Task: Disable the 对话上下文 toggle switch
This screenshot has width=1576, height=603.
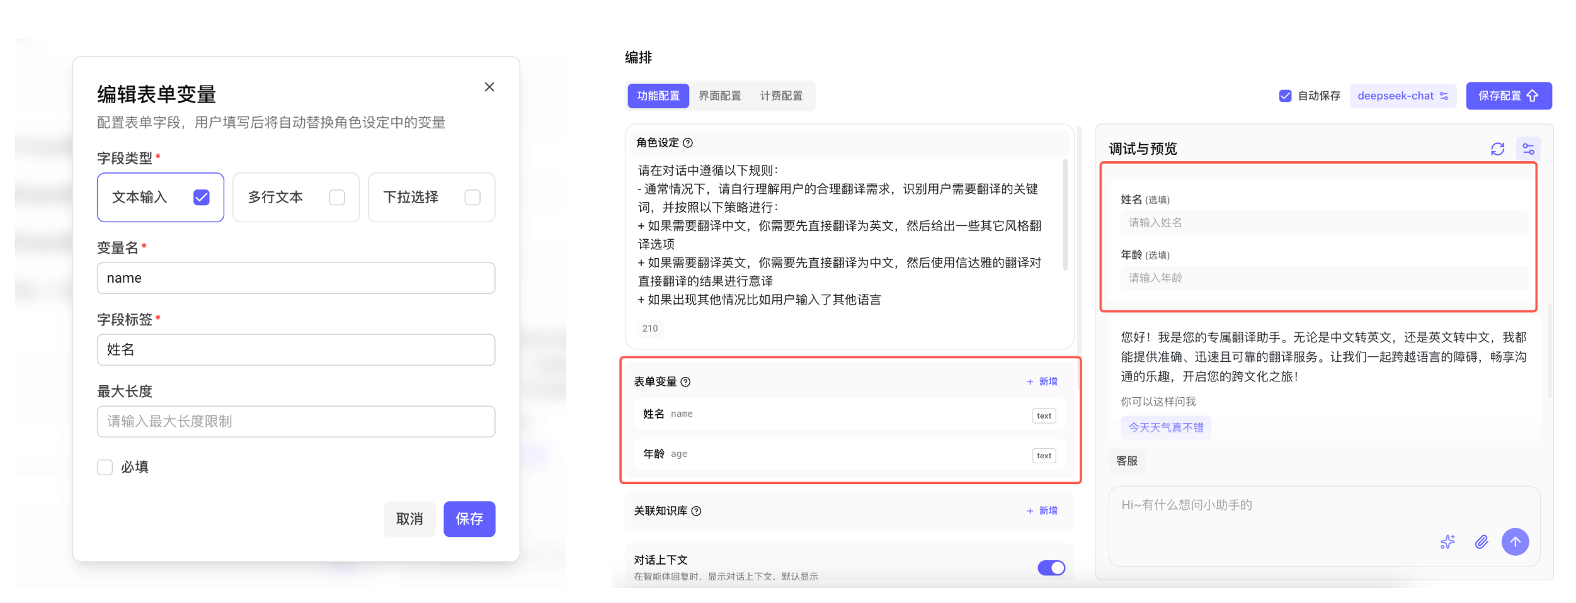Action: (x=1051, y=568)
